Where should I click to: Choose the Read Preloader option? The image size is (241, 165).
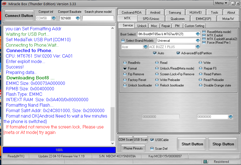click(x=201, y=80)
